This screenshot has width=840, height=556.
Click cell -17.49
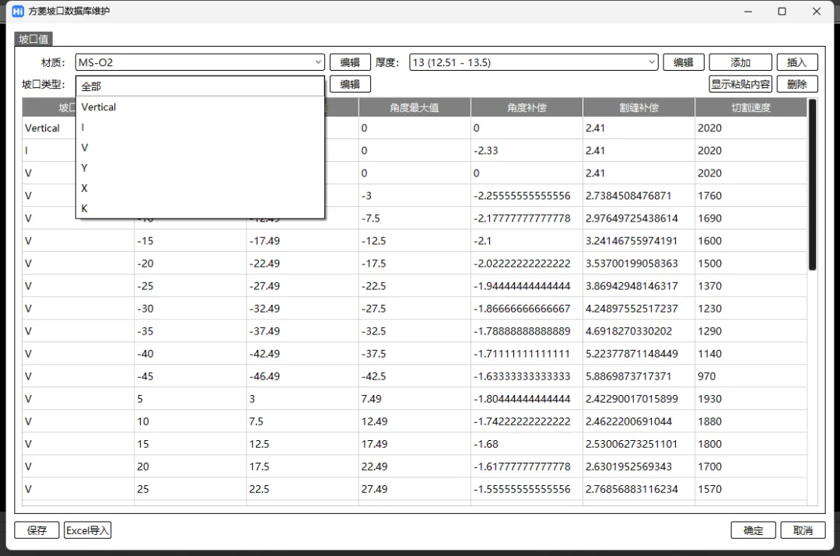[302, 240]
